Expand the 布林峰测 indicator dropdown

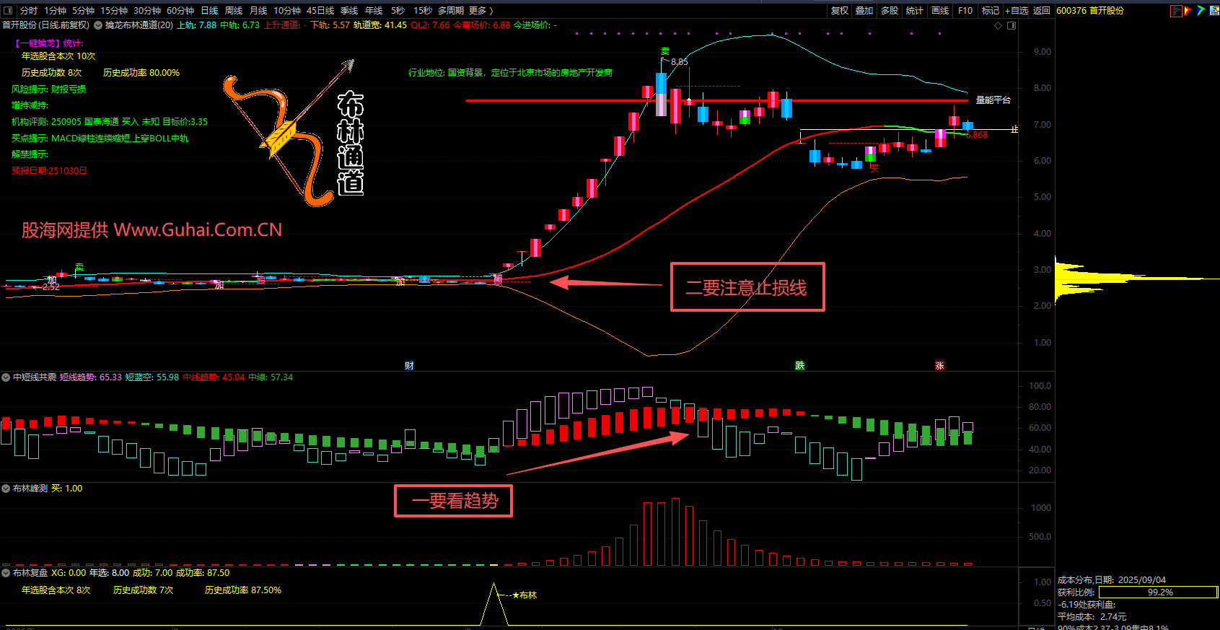point(6,489)
